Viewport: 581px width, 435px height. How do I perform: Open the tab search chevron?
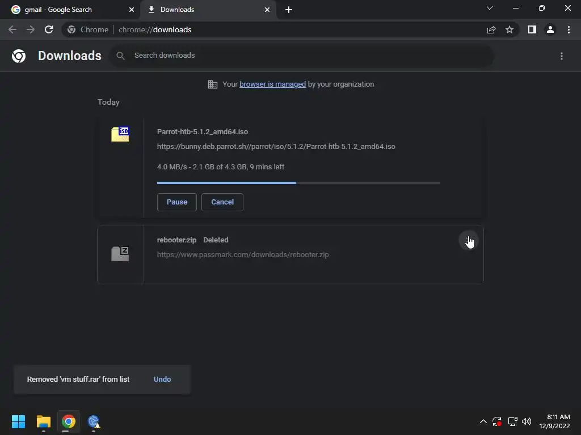490,8
